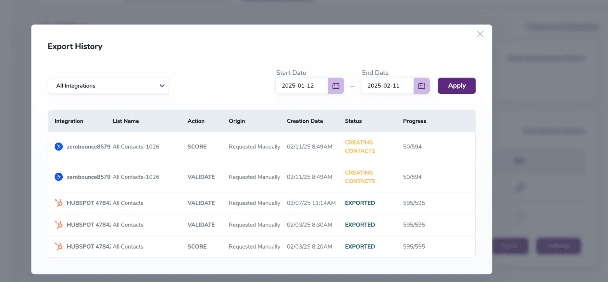Open the End Date calendar picker

point(422,86)
